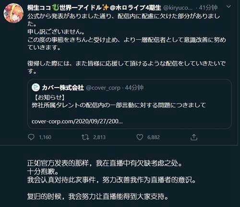
Task: Click the reply speech bubble icon
Action: tap(31, 137)
